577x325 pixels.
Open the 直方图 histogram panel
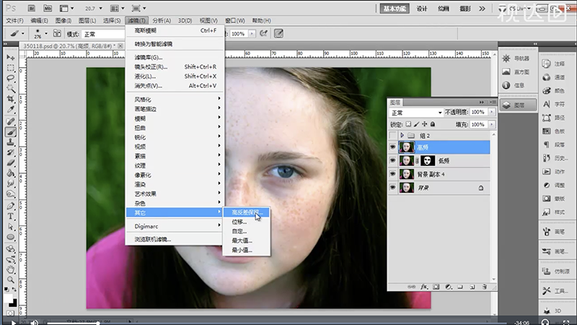516,71
